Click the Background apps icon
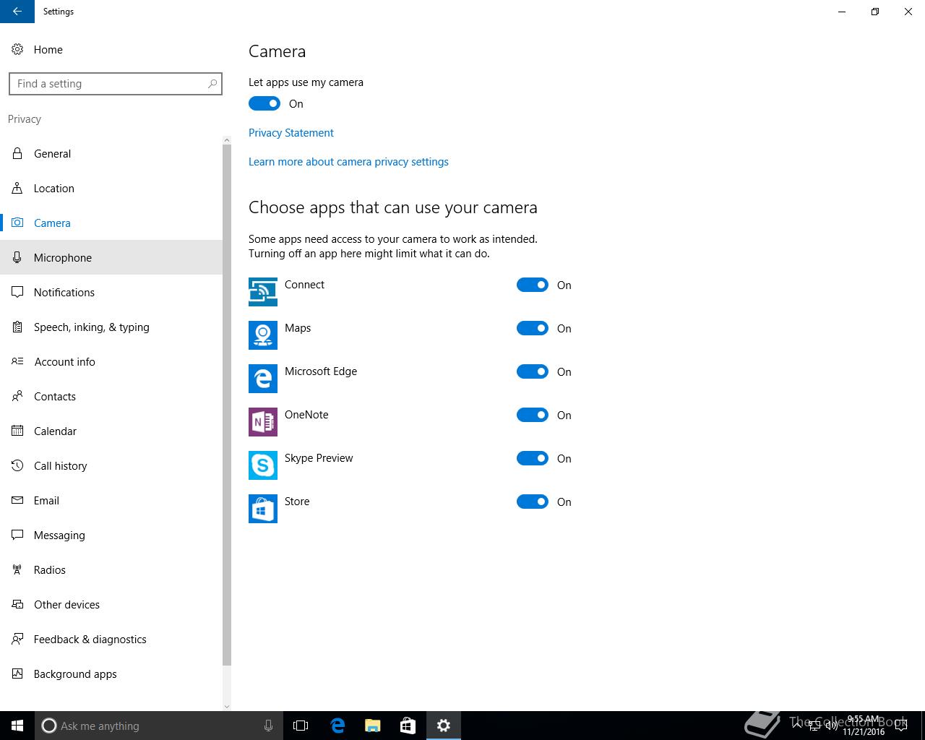 click(17, 674)
